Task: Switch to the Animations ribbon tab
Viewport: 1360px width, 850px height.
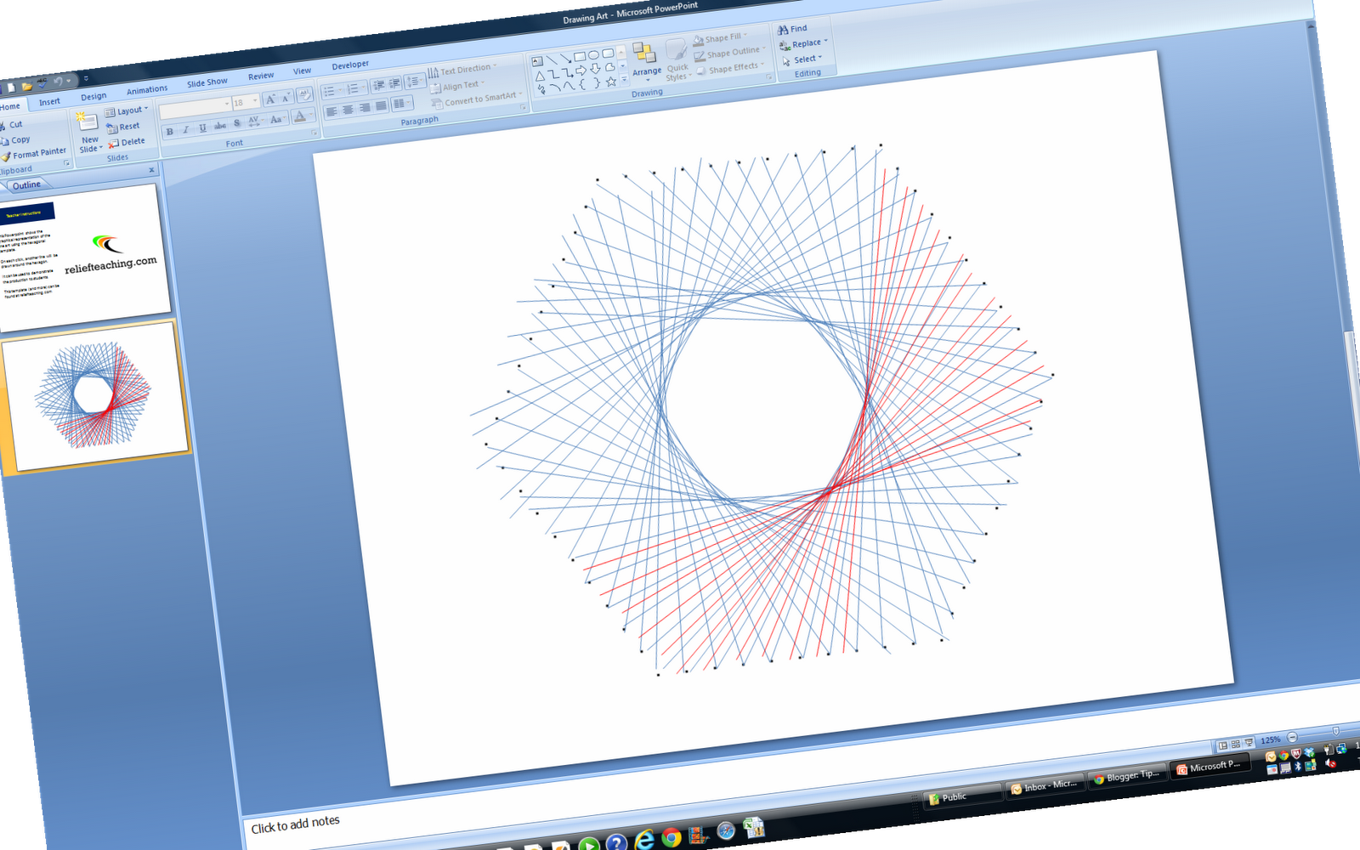Action: tap(147, 89)
